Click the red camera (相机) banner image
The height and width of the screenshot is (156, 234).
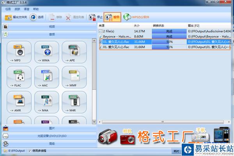[x=128, y=139]
